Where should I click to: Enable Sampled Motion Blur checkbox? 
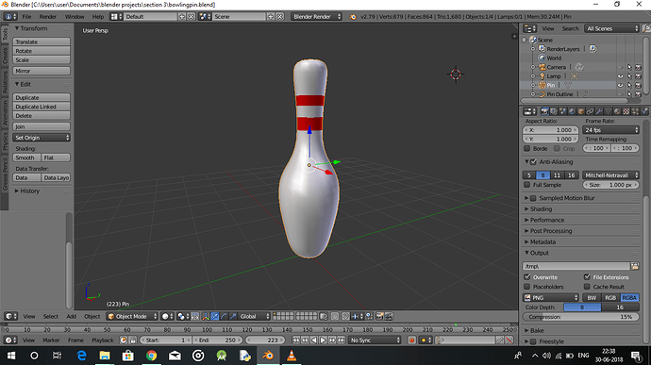[533, 198]
